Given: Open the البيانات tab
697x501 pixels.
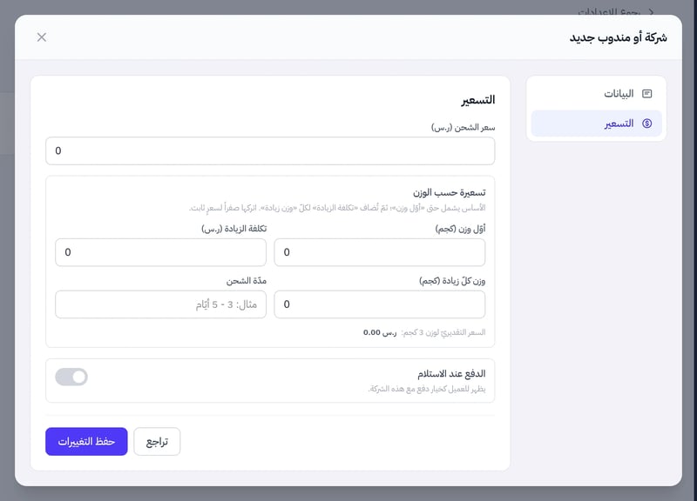Looking at the screenshot, I should [596, 94].
